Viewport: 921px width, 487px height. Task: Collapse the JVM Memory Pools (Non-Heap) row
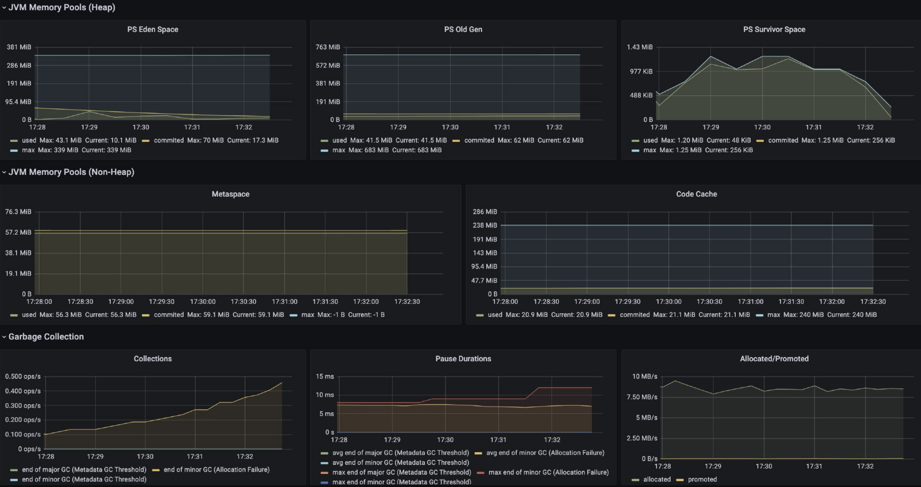click(71, 172)
